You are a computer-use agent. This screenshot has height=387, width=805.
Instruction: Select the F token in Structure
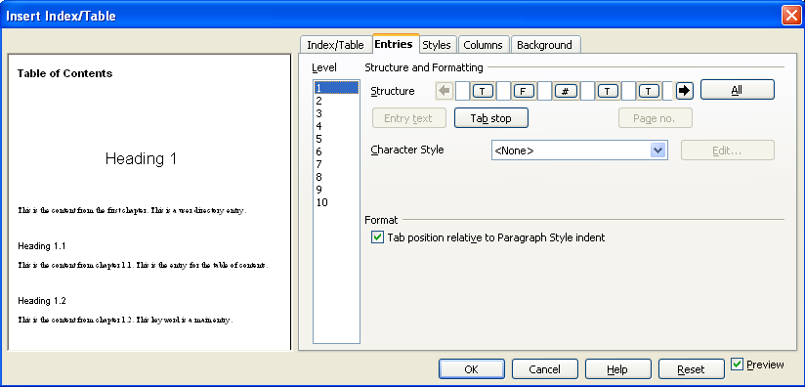point(524,91)
